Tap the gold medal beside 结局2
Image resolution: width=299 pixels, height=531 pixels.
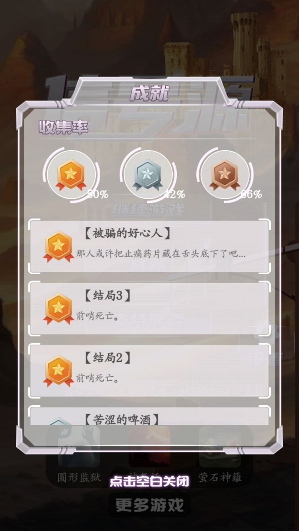pyautogui.click(x=59, y=370)
